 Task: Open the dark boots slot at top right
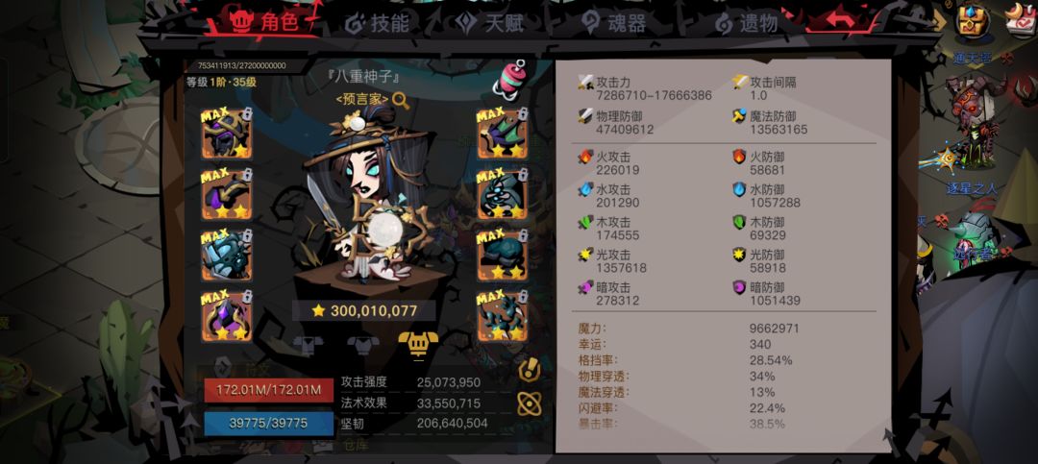503,134
